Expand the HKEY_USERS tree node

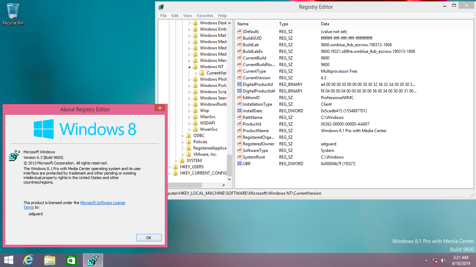[170, 167]
